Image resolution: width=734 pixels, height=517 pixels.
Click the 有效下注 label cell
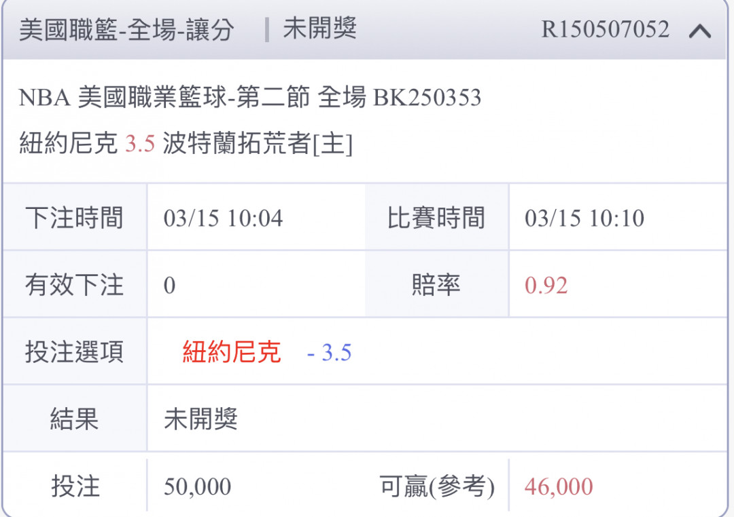(x=75, y=285)
